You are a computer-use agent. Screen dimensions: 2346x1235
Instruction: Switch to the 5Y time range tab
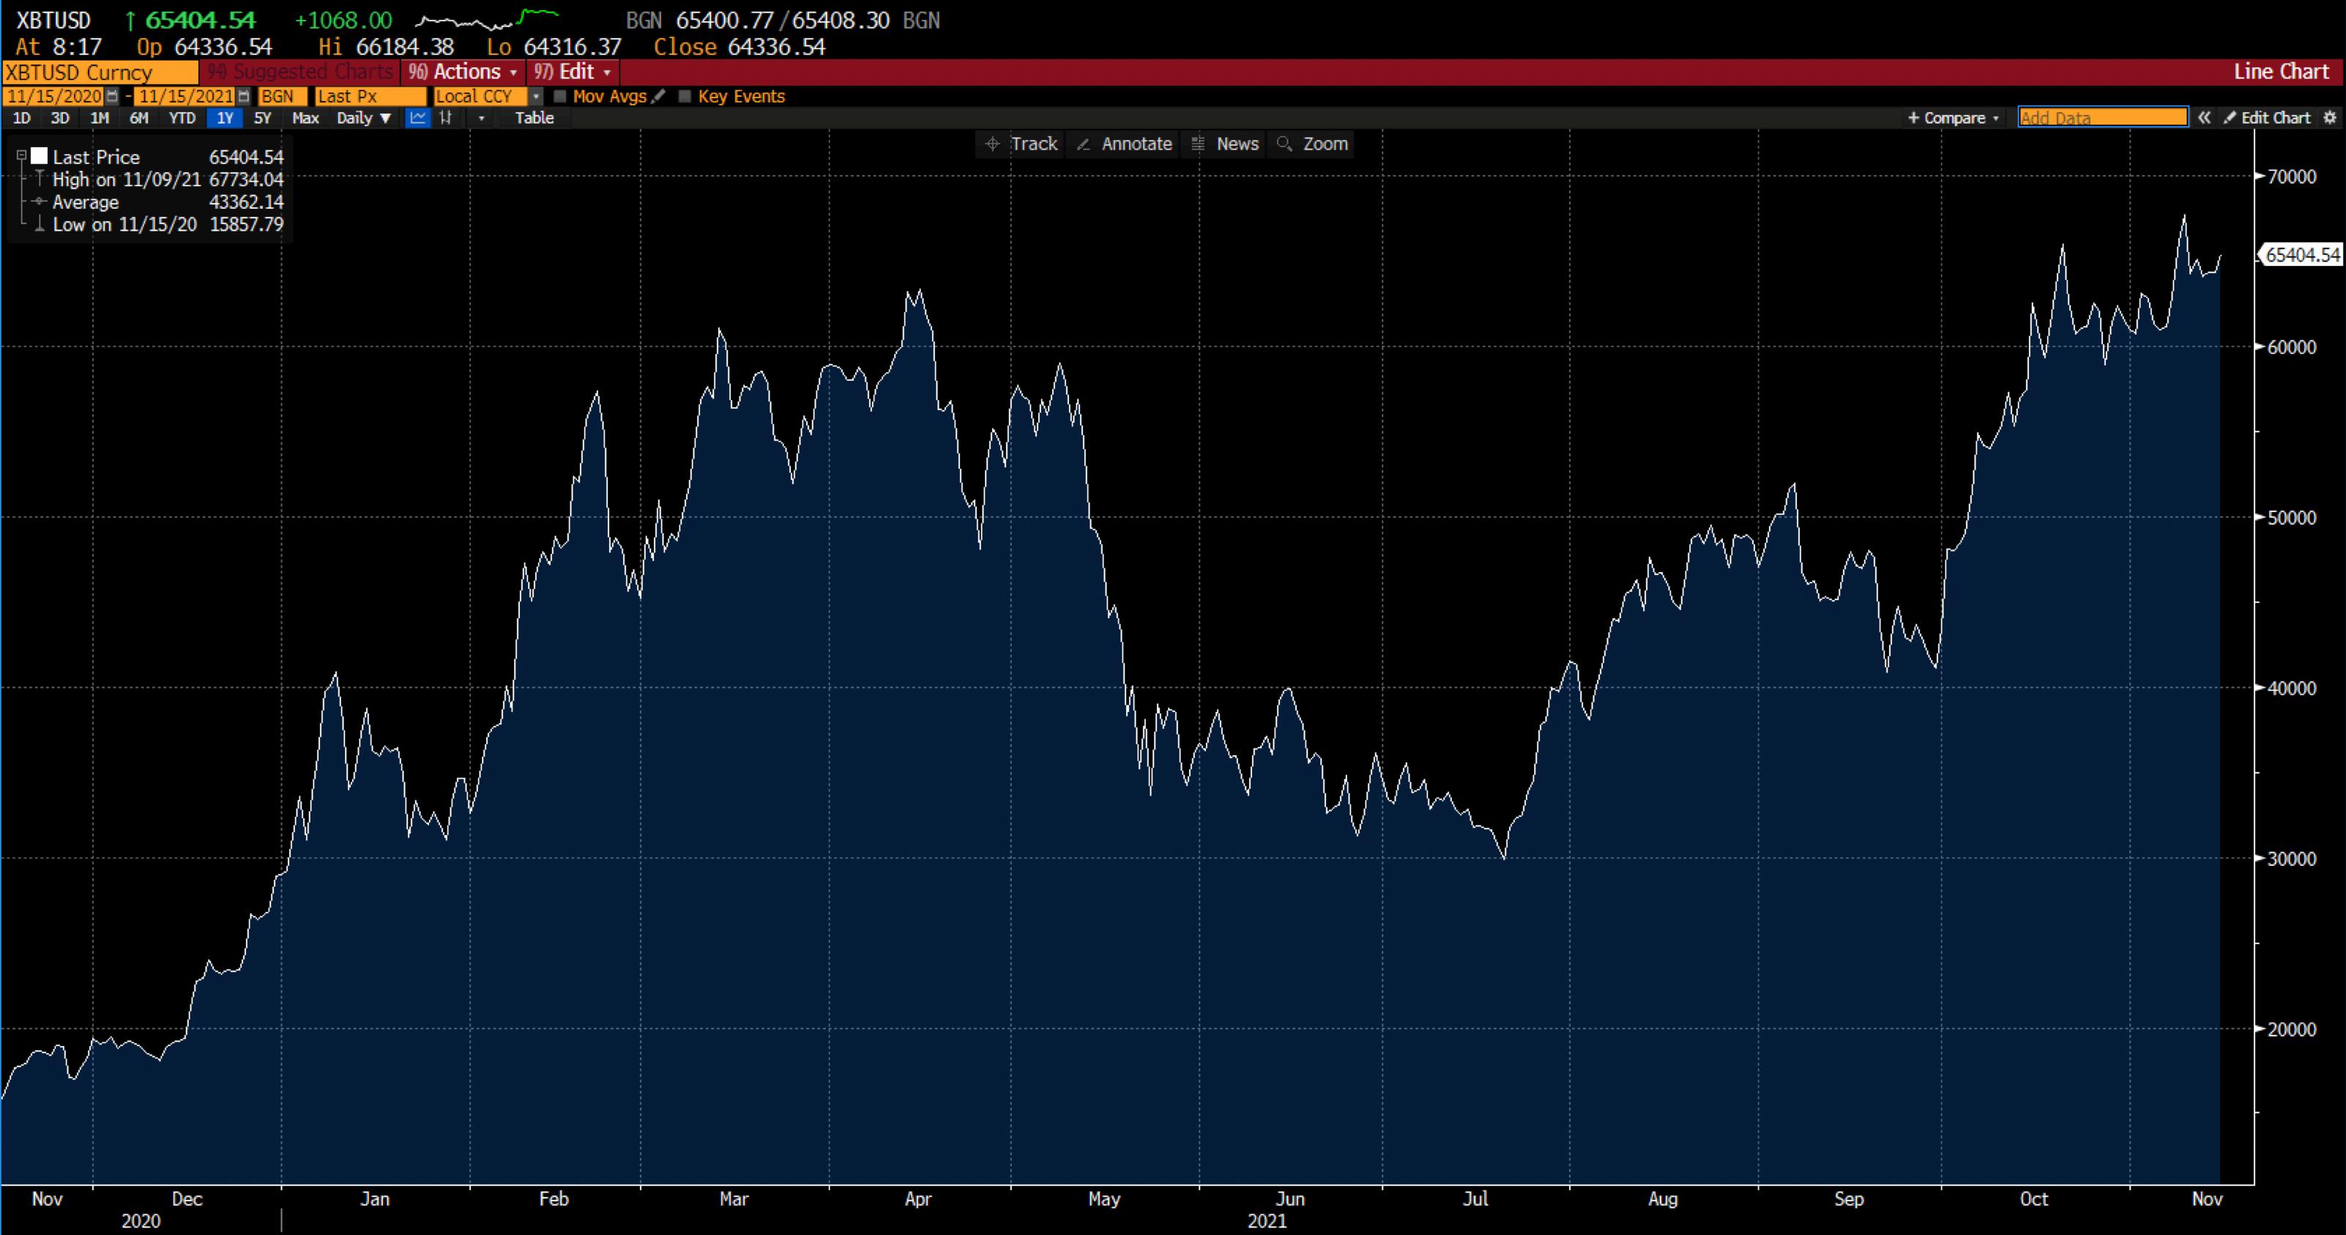[x=261, y=119]
